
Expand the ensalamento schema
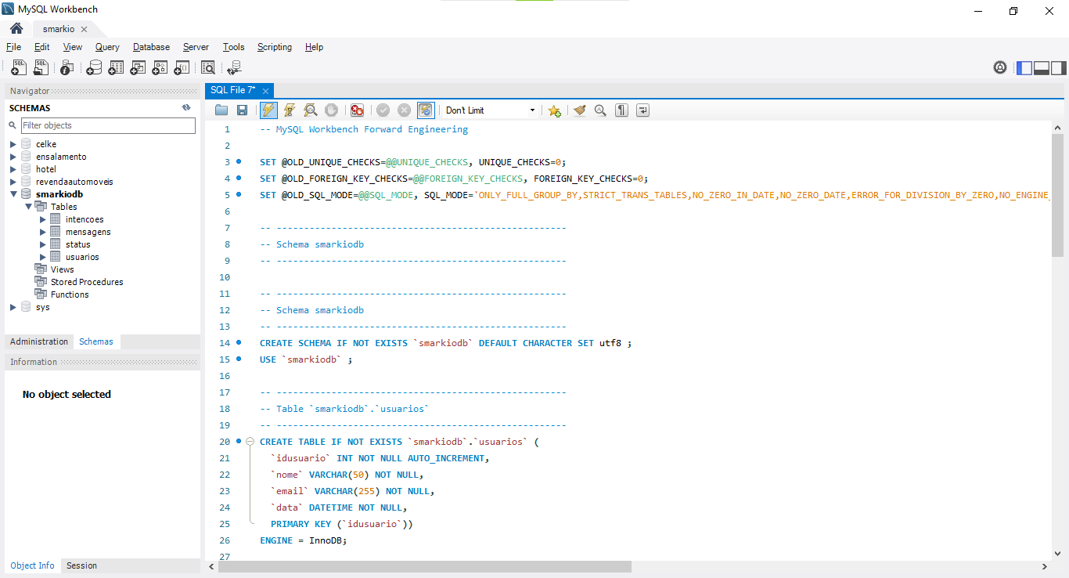point(13,157)
